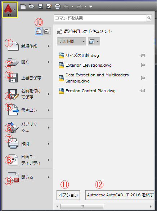
Task: Pin Exterior Elevations.dwg to the list
Action: point(142,65)
